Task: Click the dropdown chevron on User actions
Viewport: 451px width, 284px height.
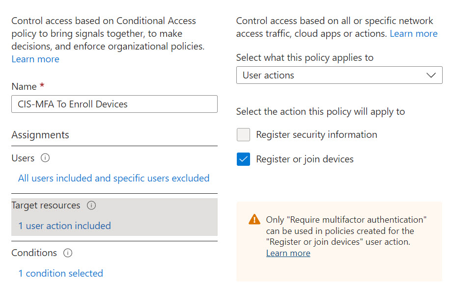Action: (x=431, y=76)
